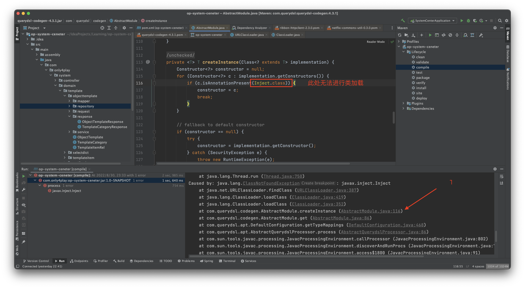Toggle Reader Mode in editor

tap(376, 42)
